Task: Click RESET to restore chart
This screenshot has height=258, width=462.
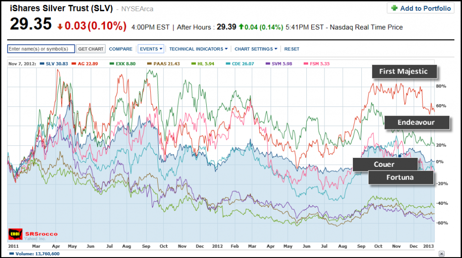Action: click(292, 49)
